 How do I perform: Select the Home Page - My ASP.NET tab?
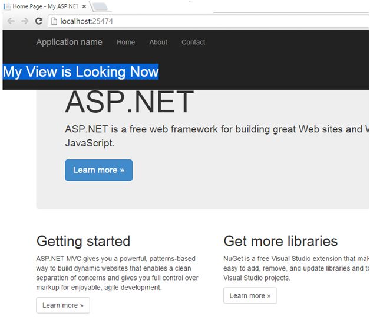point(45,6)
